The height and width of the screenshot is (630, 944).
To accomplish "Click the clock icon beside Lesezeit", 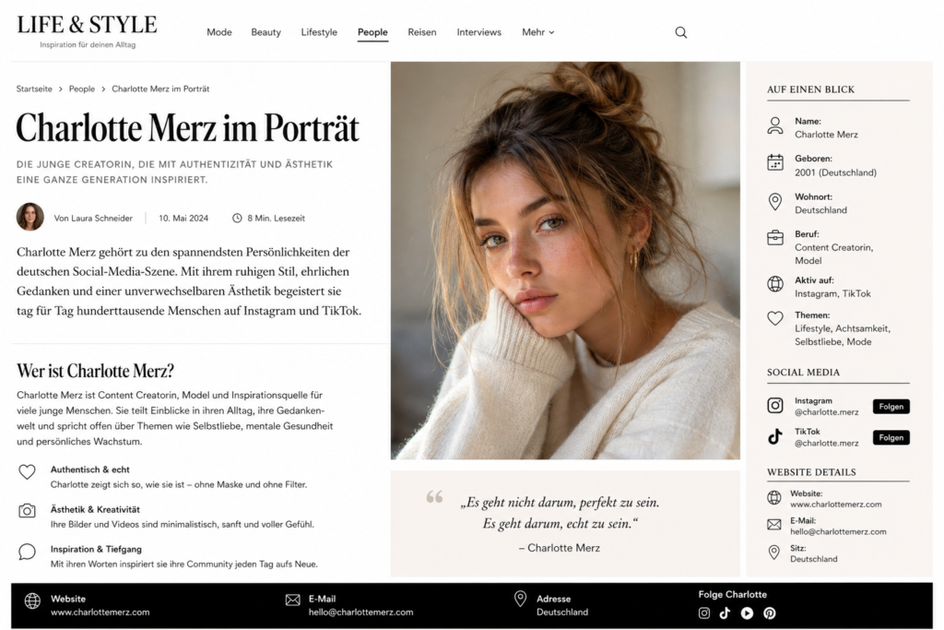I will coord(237,218).
